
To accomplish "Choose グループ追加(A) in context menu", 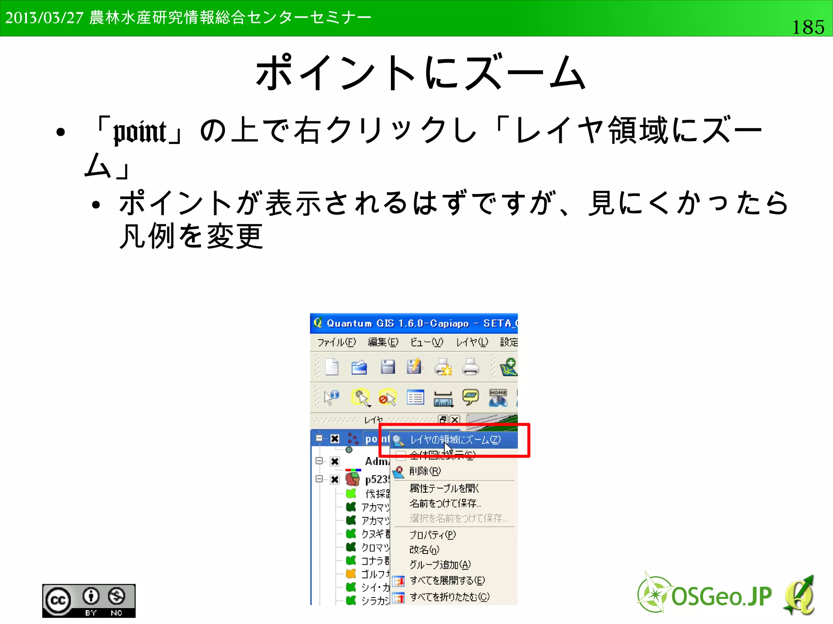I will tap(454, 565).
